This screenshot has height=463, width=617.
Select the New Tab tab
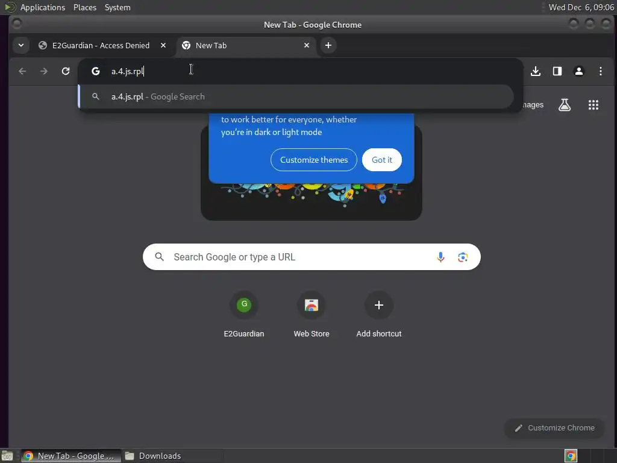245,45
